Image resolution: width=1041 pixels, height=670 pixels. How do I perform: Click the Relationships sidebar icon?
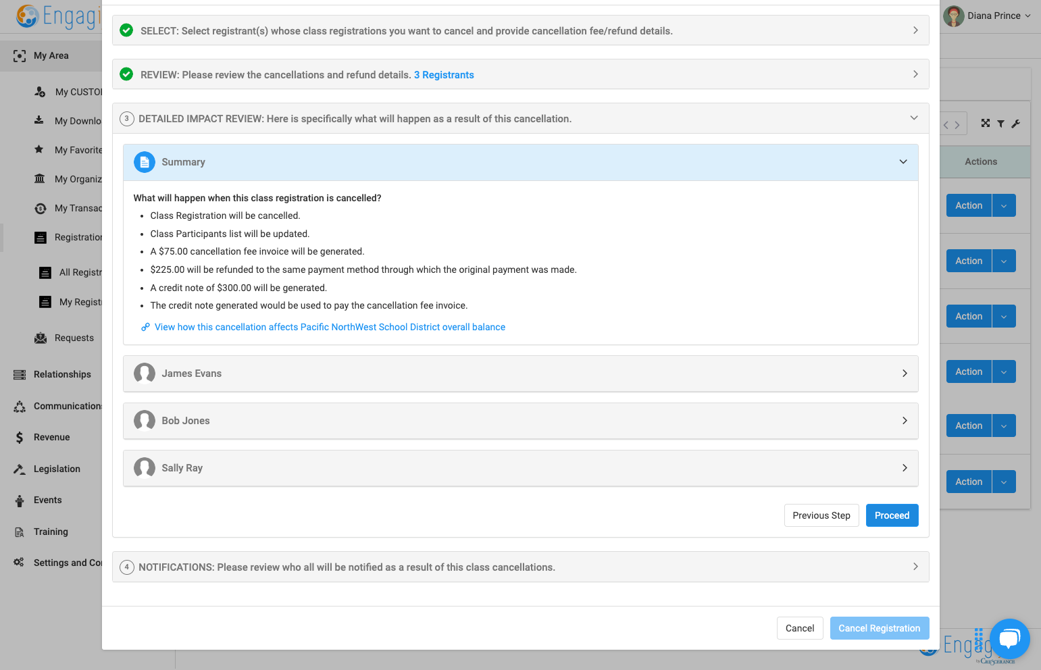coord(20,374)
